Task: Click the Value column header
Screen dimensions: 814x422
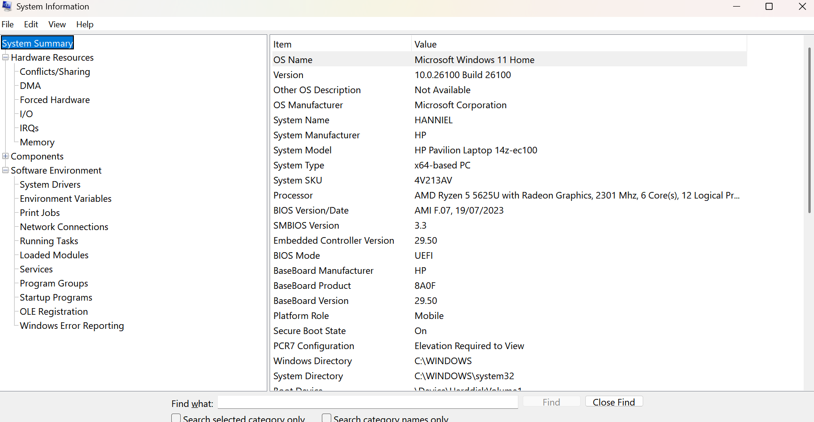Action: point(579,44)
